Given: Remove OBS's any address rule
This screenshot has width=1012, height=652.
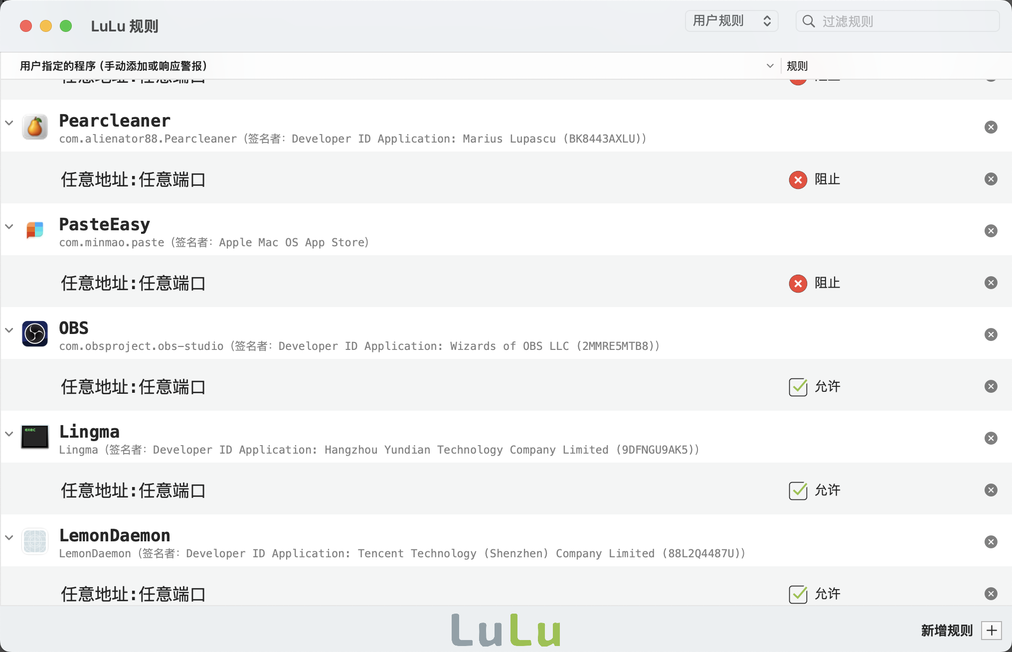Looking at the screenshot, I should 991,386.
